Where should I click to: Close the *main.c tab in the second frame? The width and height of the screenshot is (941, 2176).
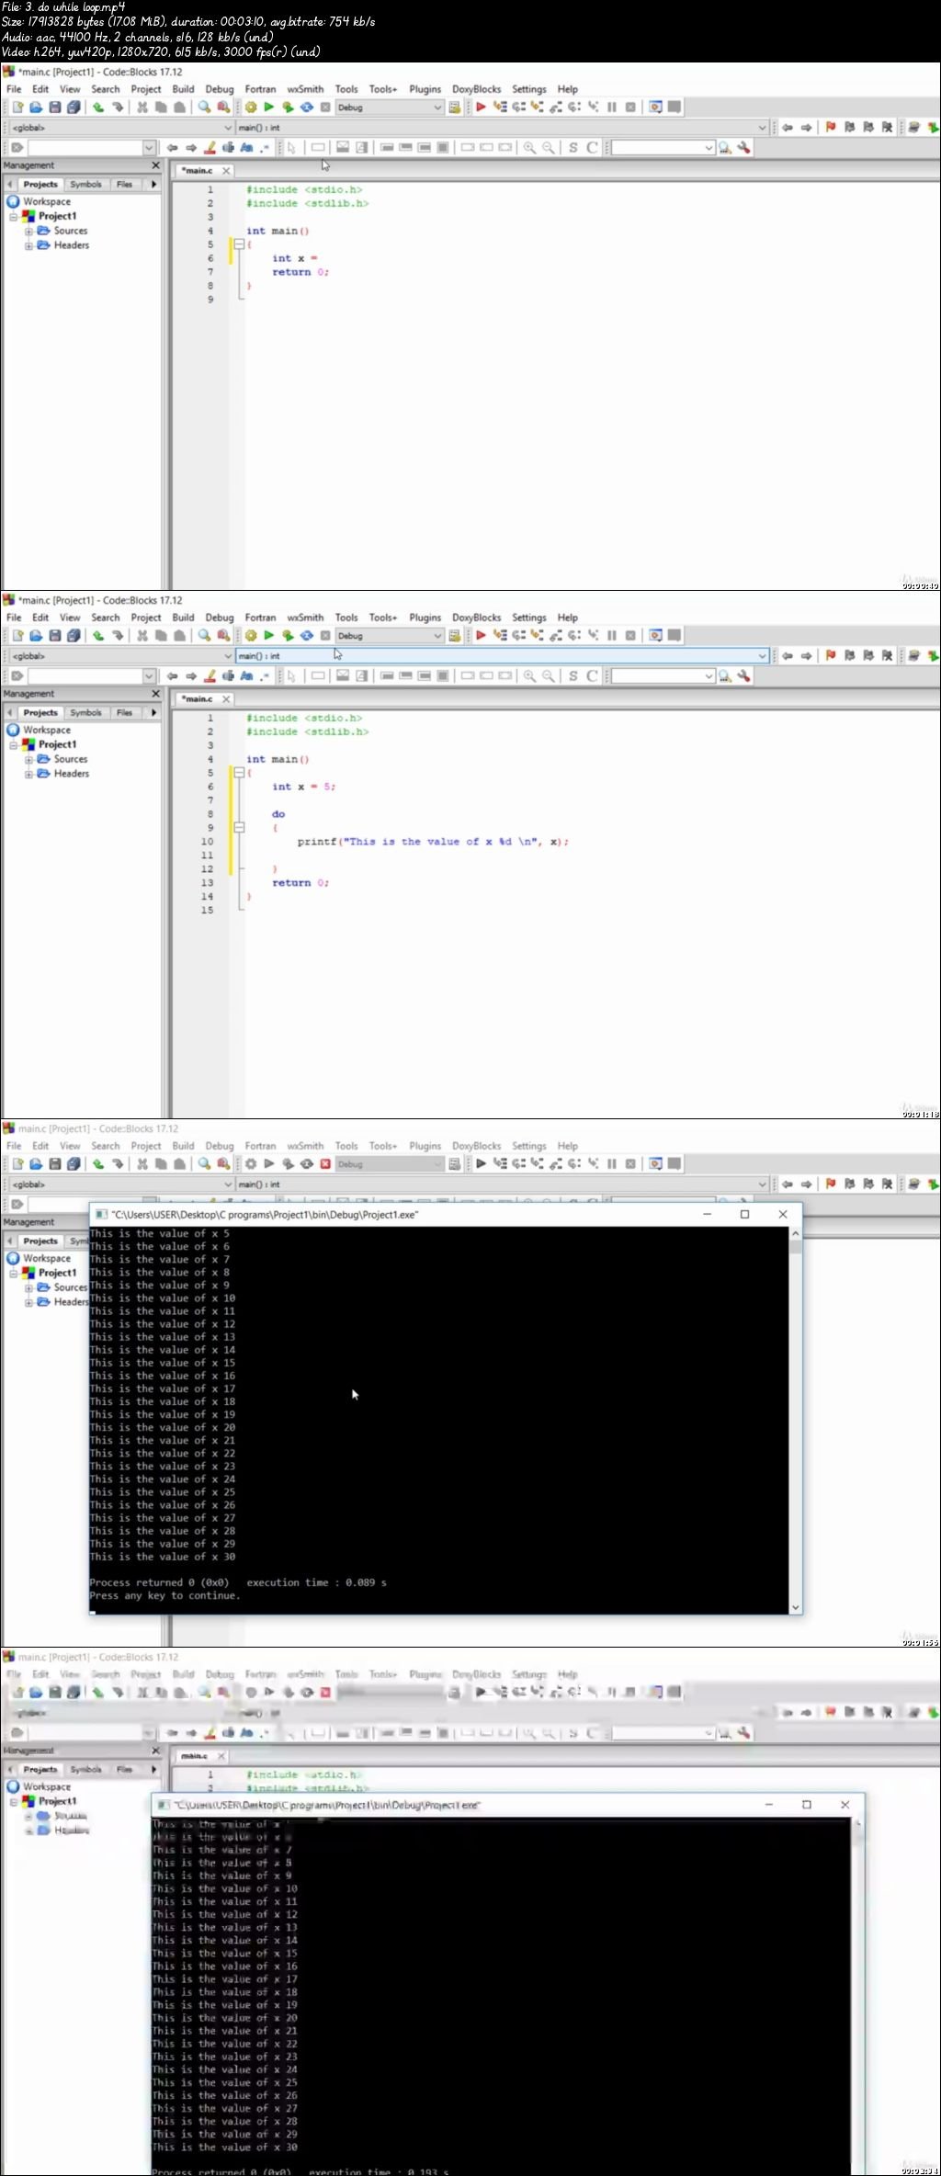[226, 699]
